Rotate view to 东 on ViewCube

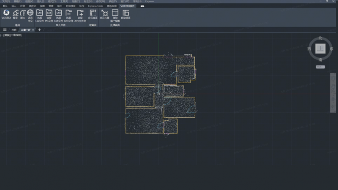point(332,49)
